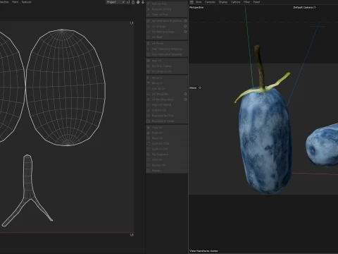Click the Boundary to Quad icon
The image size is (338, 254).
148,121
